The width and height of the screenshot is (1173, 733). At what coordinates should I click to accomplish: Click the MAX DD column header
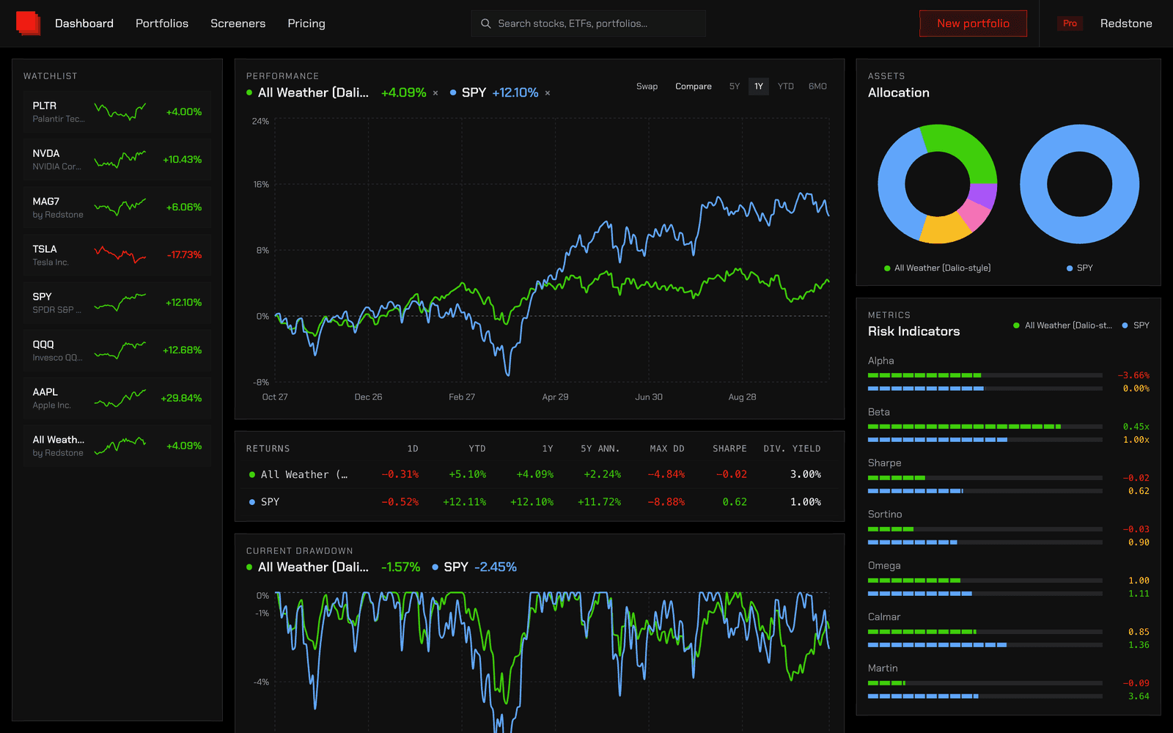(x=666, y=449)
